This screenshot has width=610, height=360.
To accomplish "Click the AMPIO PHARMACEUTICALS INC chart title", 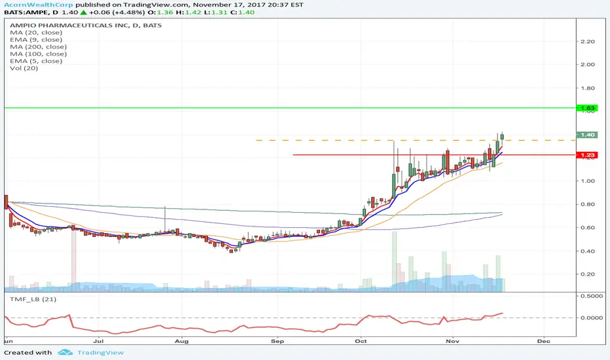I will tap(86, 26).
